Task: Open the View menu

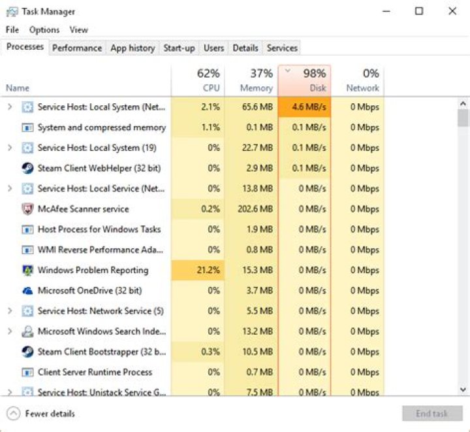Action: tap(79, 29)
